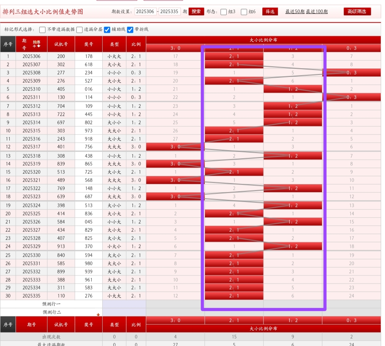
Task: Click the highlighted 3:0 cell for period 2025317
Action: [x=175, y=147]
